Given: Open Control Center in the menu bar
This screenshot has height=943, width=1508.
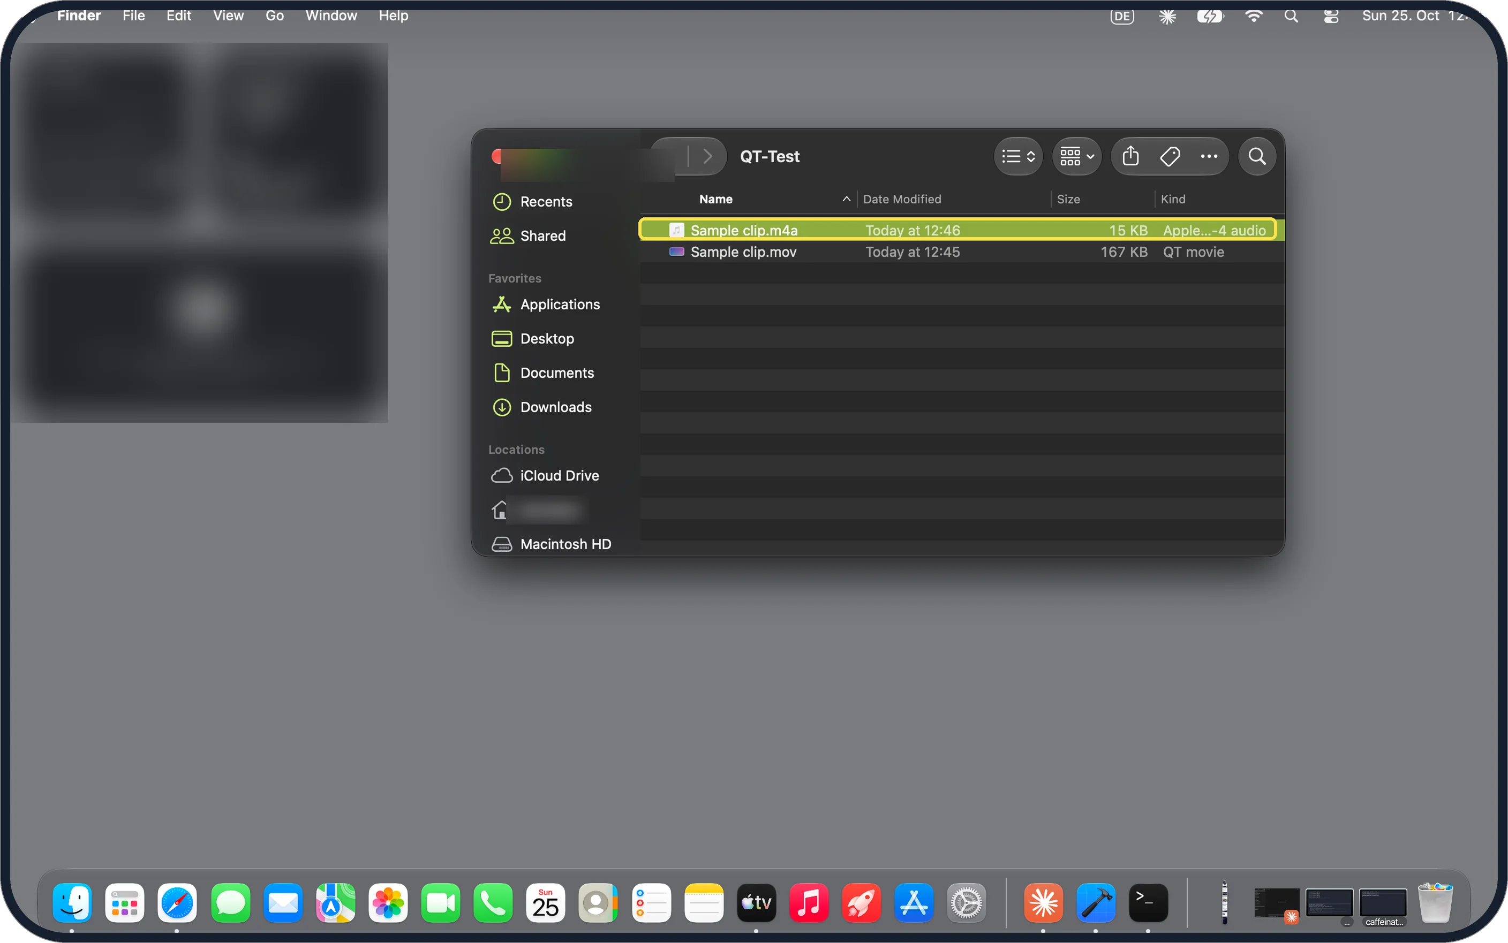Looking at the screenshot, I should click(1331, 16).
